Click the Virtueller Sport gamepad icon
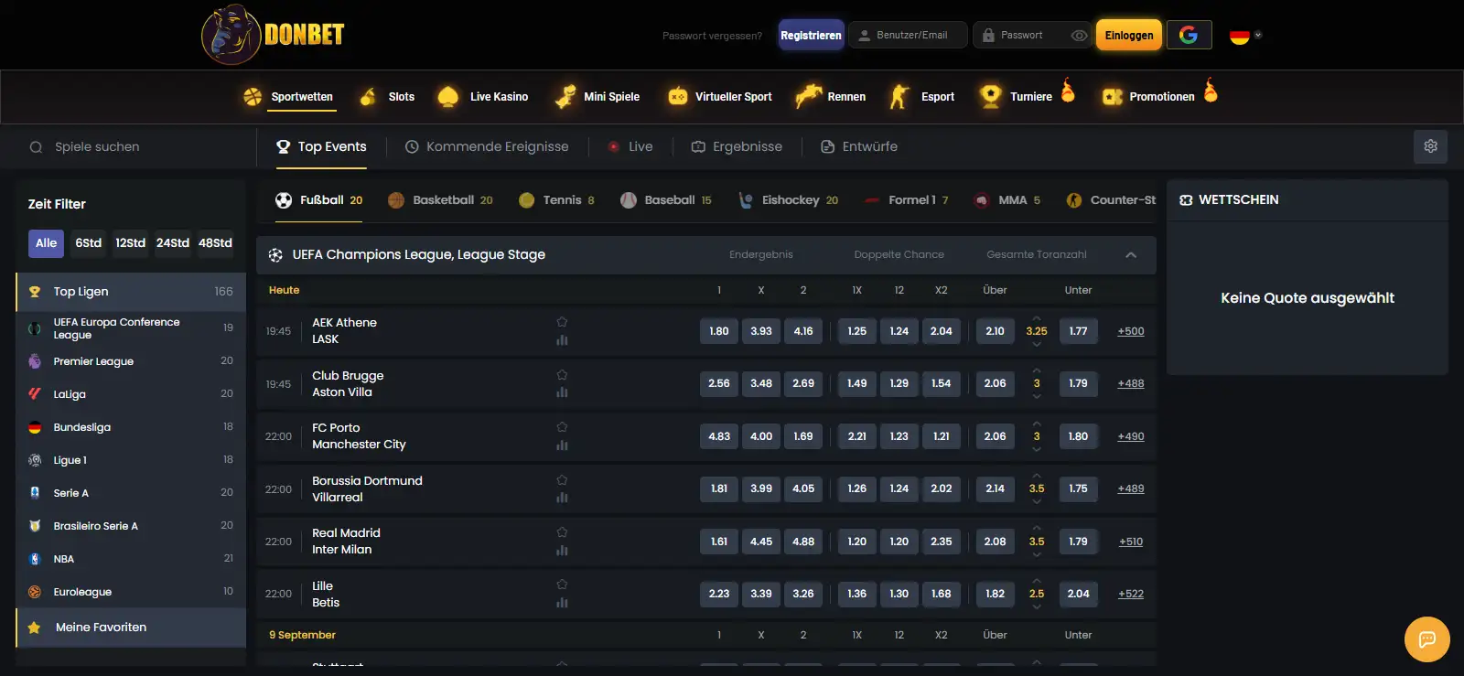Image resolution: width=1464 pixels, height=676 pixels. pos(678,96)
